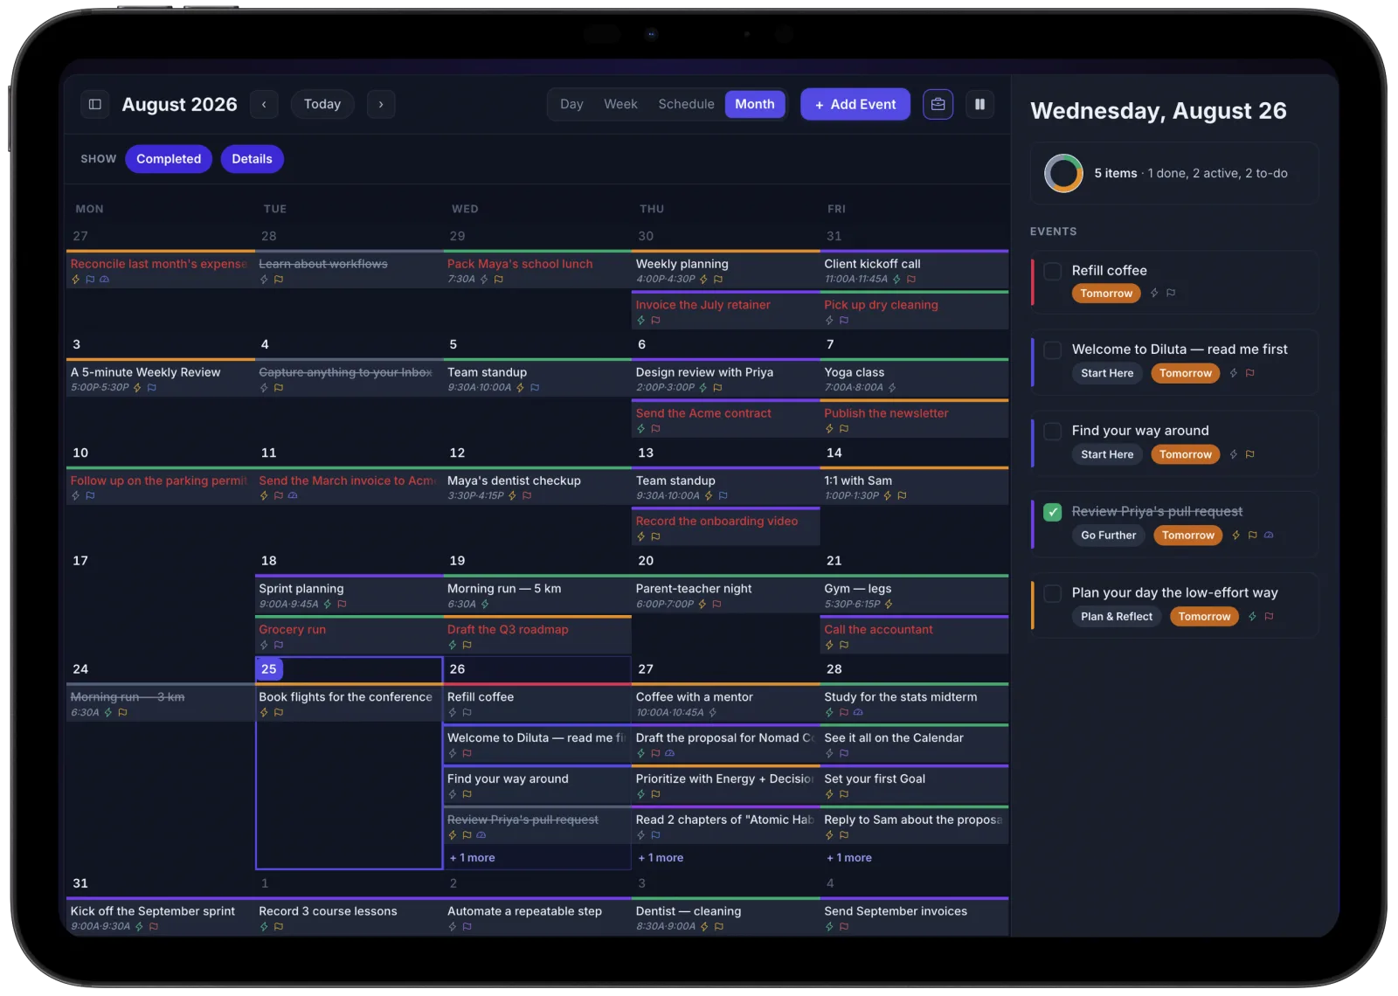Switch to the Week view tab
This screenshot has height=996, width=1398.
620,104
